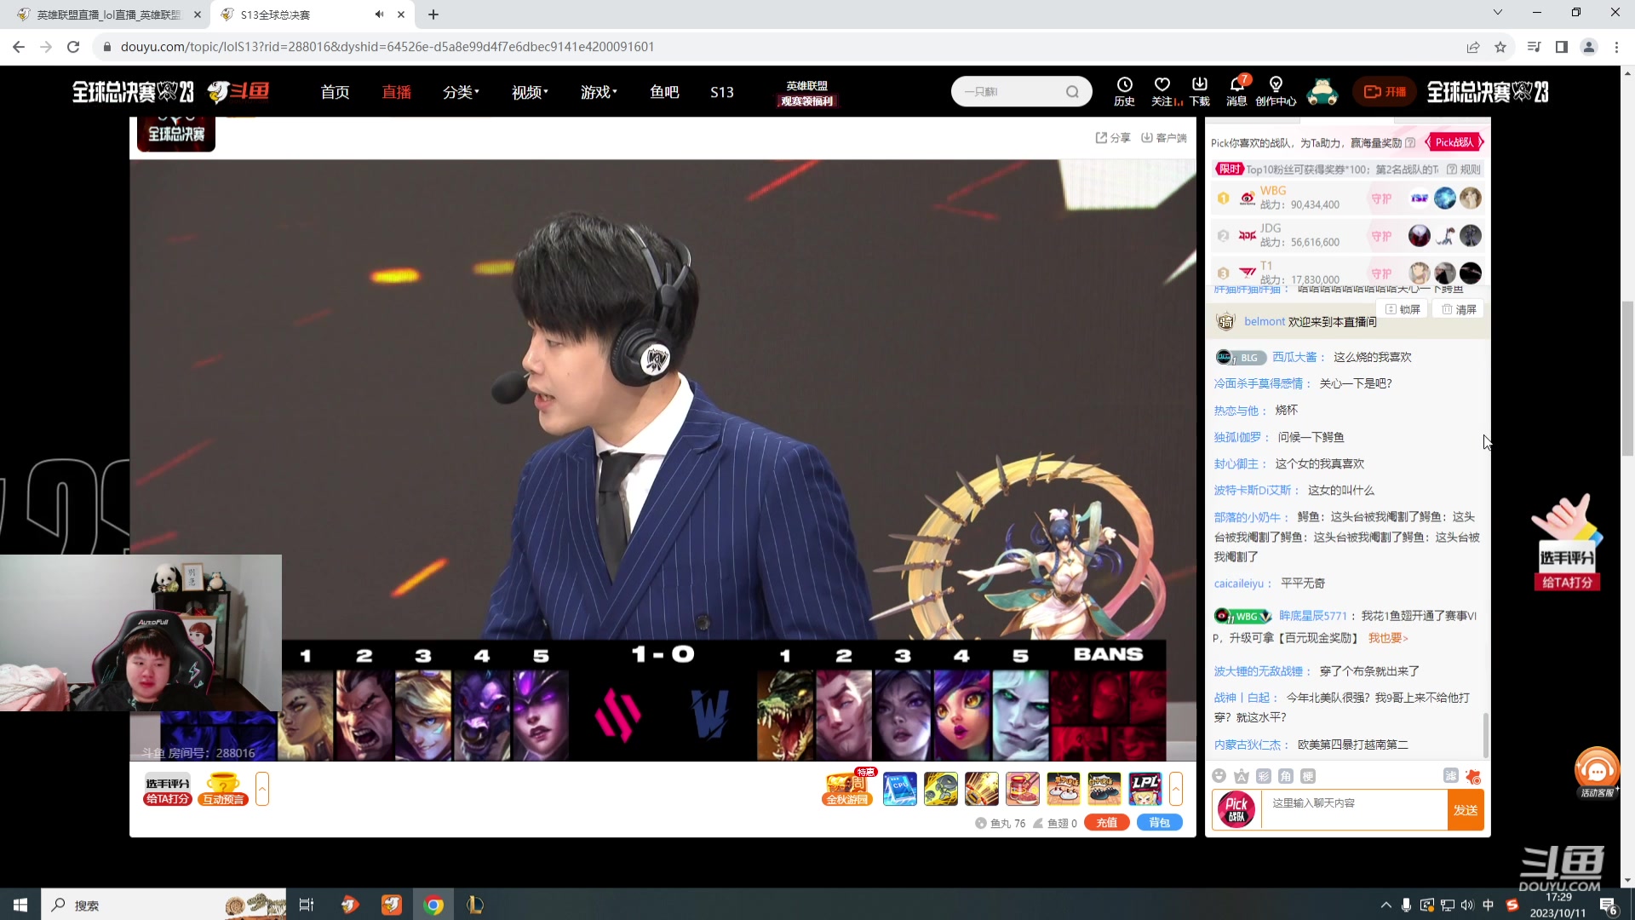Viewport: 1635px width, 920px height.
Task: Expand the arrow beside 互动预言
Action: pos(262,789)
